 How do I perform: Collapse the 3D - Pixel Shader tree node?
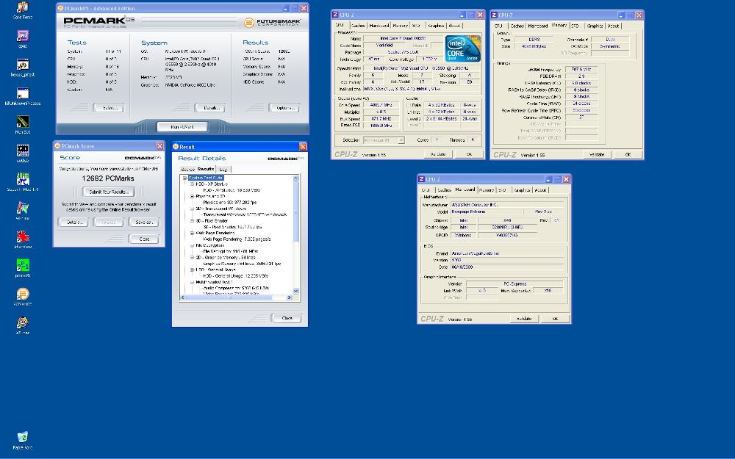(x=192, y=220)
